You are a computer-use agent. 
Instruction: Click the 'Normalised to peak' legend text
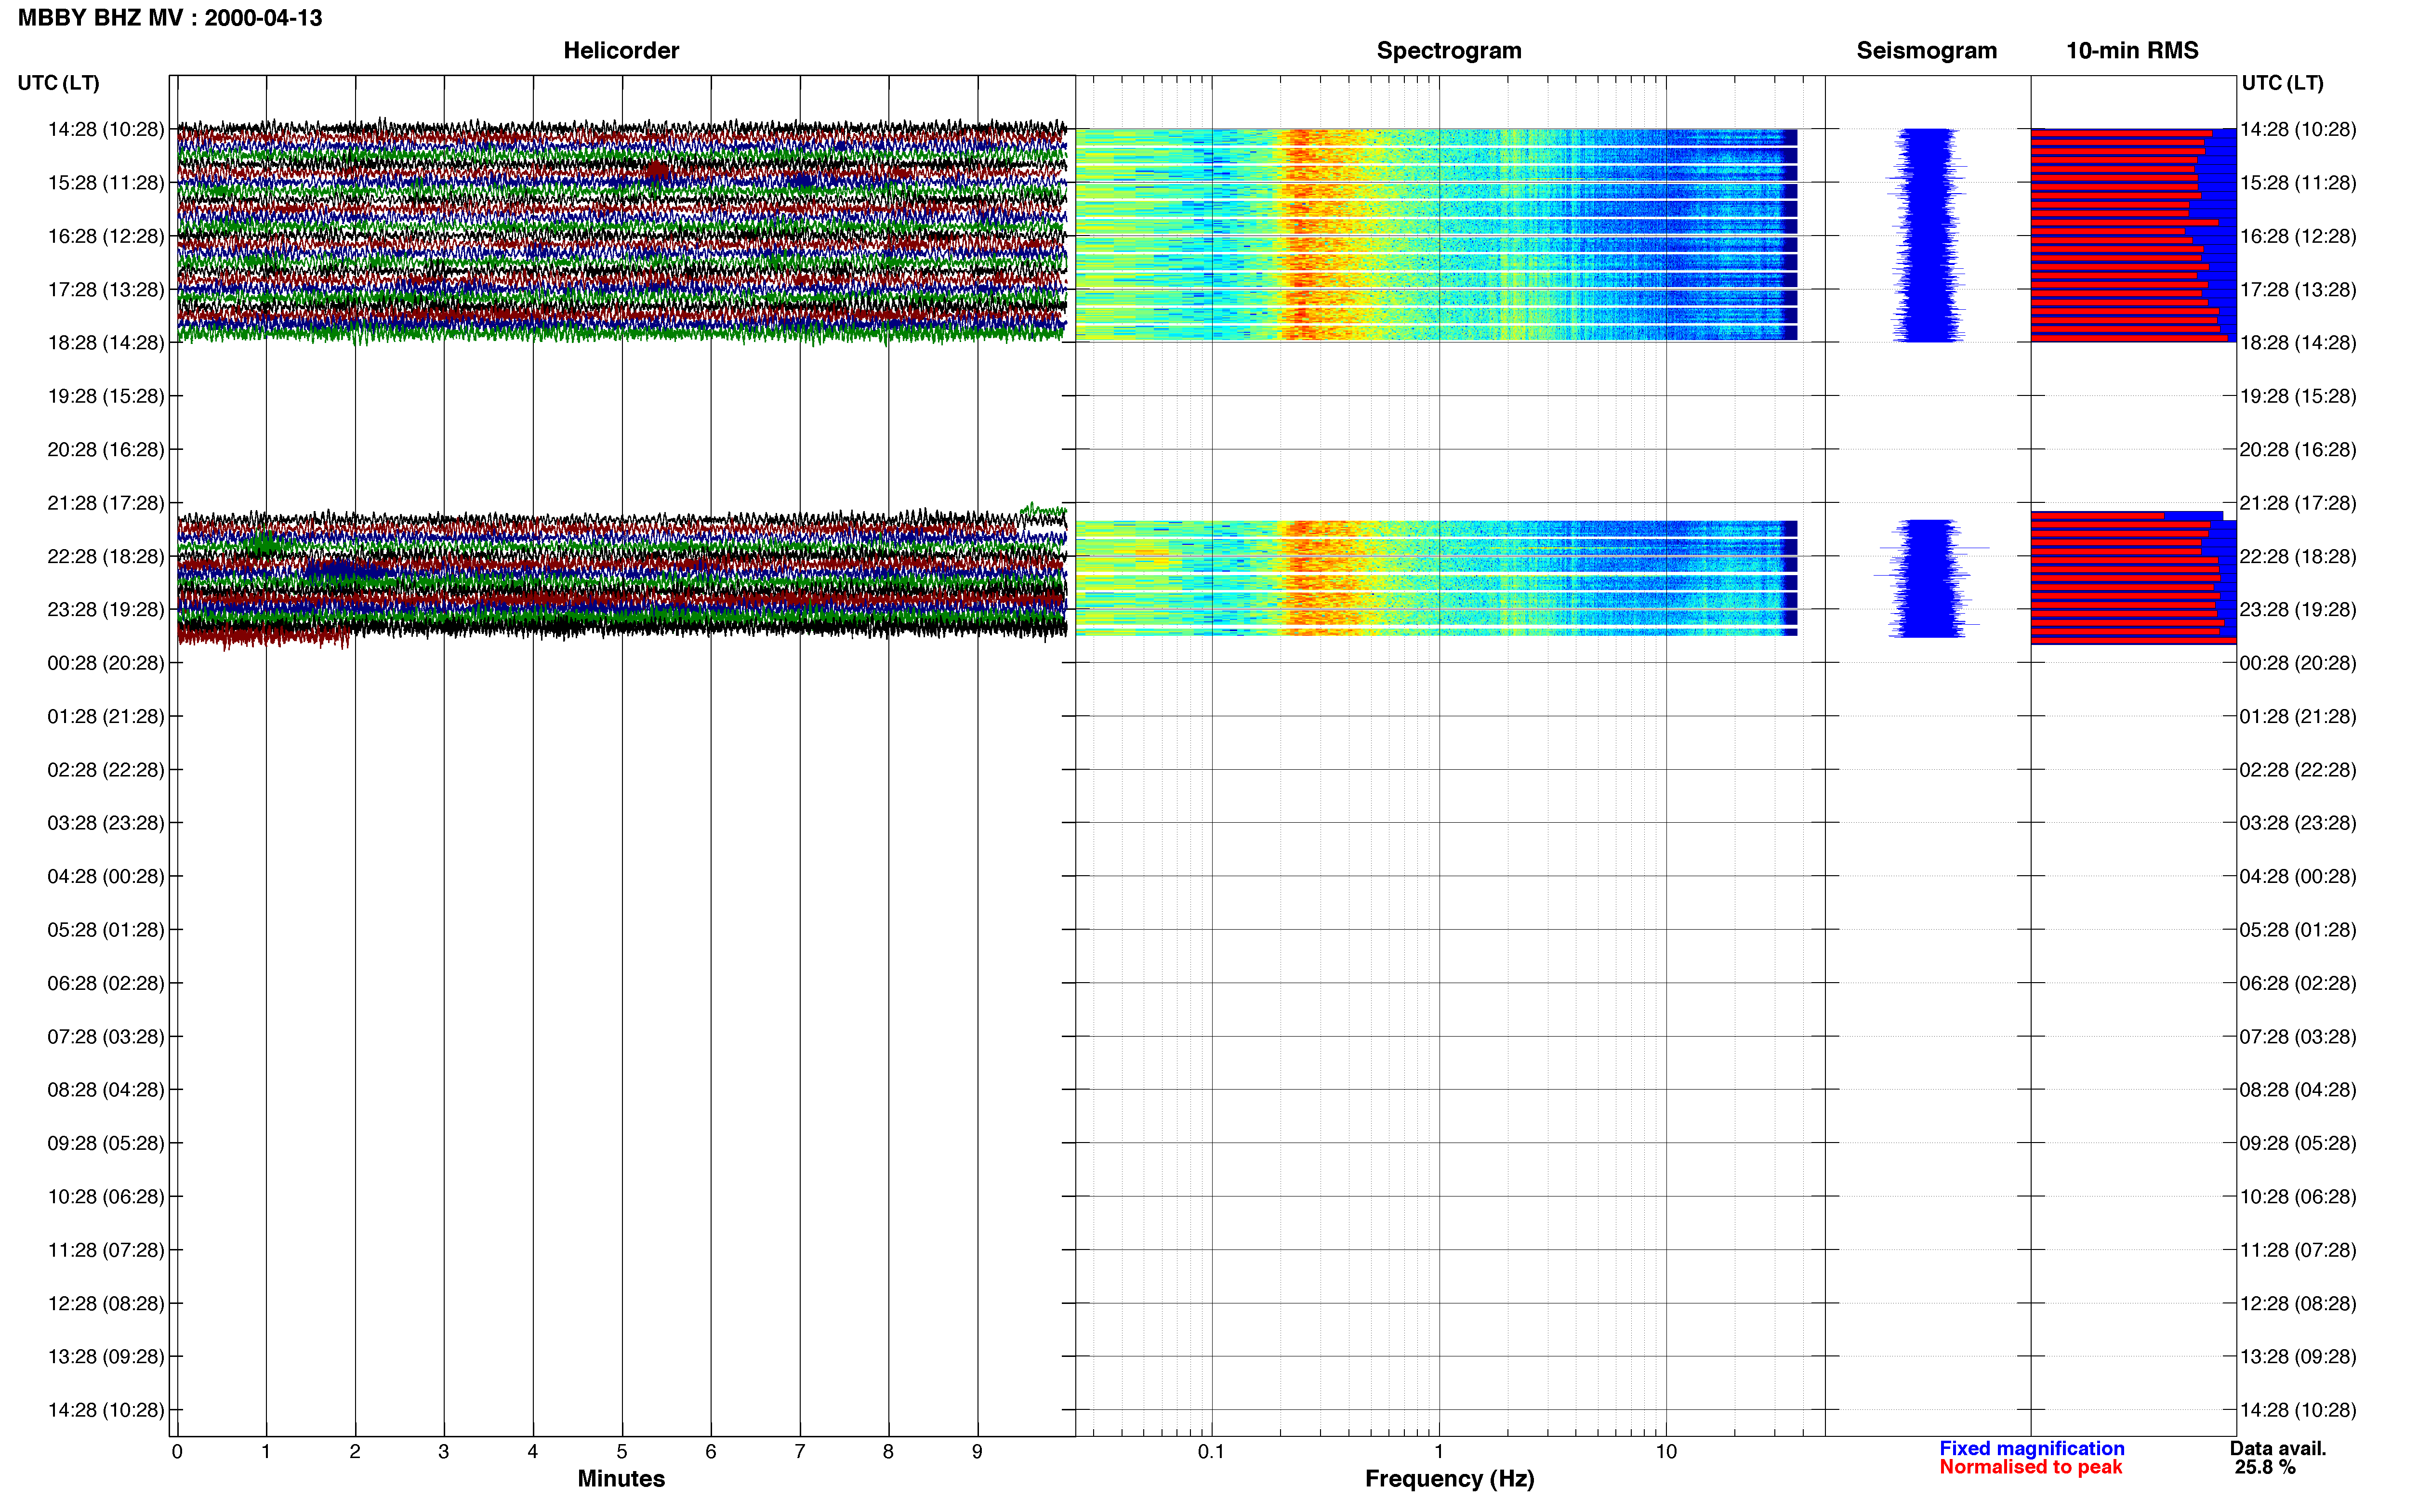tap(2030, 1467)
